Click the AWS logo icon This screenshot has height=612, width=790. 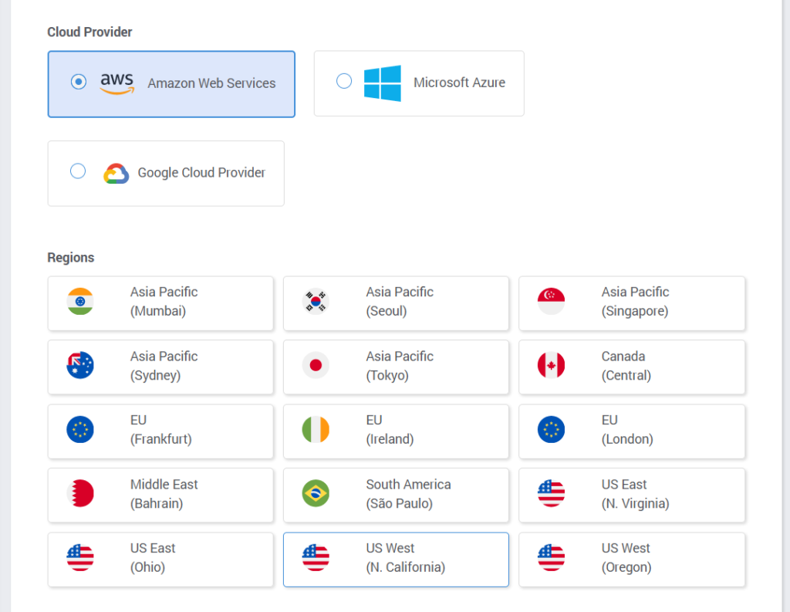pos(117,83)
